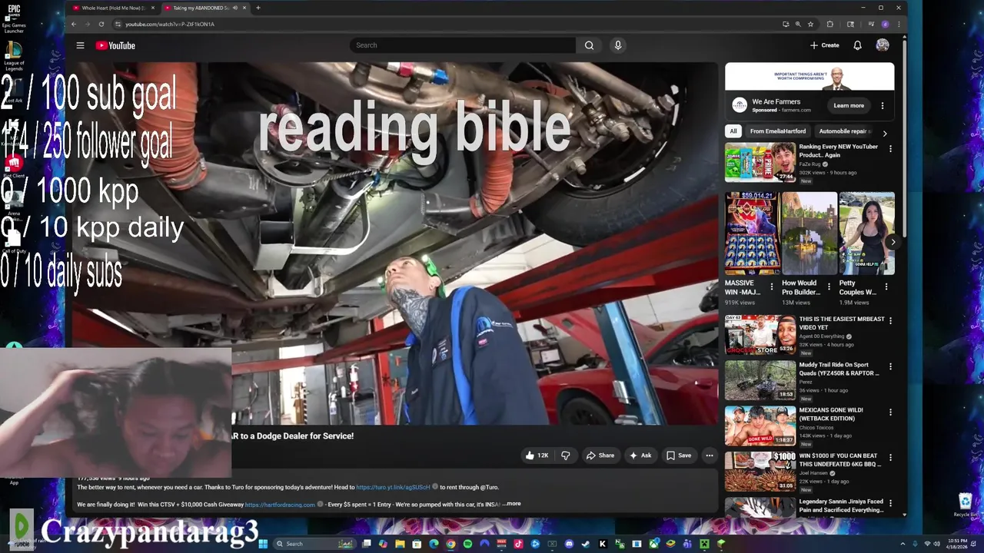Open TikTok from the taskbar
This screenshot has height=553, width=984.
(518, 544)
